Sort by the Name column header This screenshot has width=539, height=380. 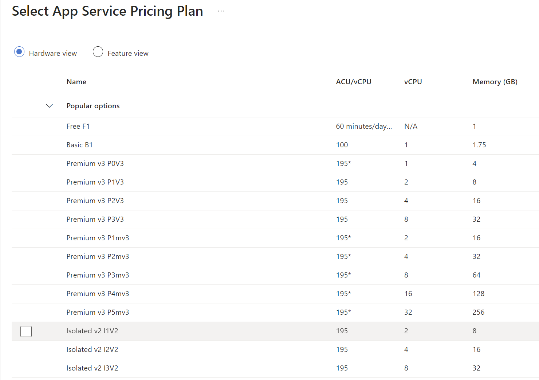(76, 82)
